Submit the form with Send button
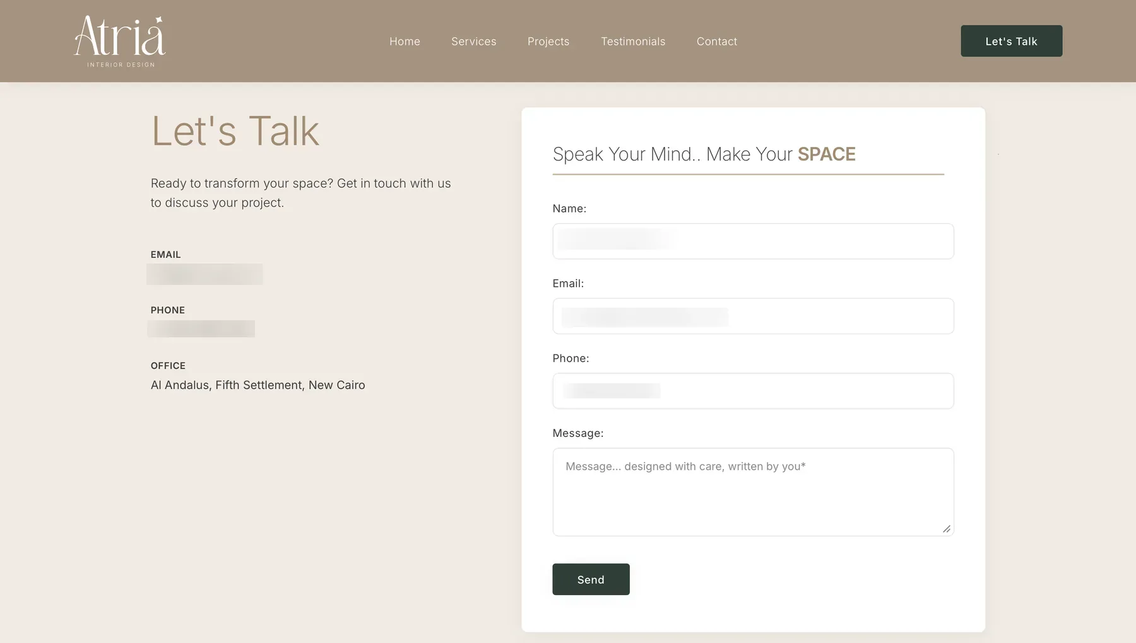Image resolution: width=1136 pixels, height=643 pixels. pos(591,579)
